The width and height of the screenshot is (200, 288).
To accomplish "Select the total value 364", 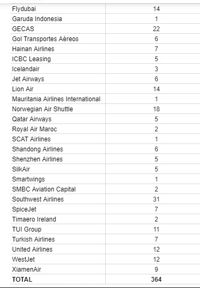I will (x=156, y=280).
